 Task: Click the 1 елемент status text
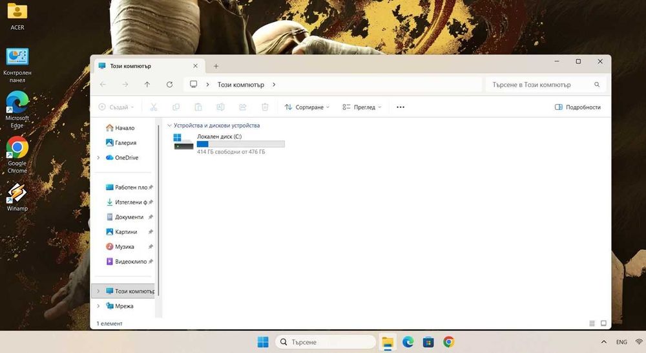tap(109, 324)
